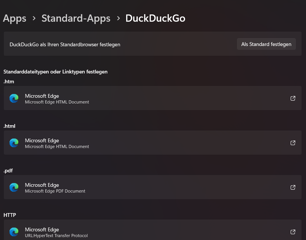Open the external link icon for .htm

click(x=293, y=98)
